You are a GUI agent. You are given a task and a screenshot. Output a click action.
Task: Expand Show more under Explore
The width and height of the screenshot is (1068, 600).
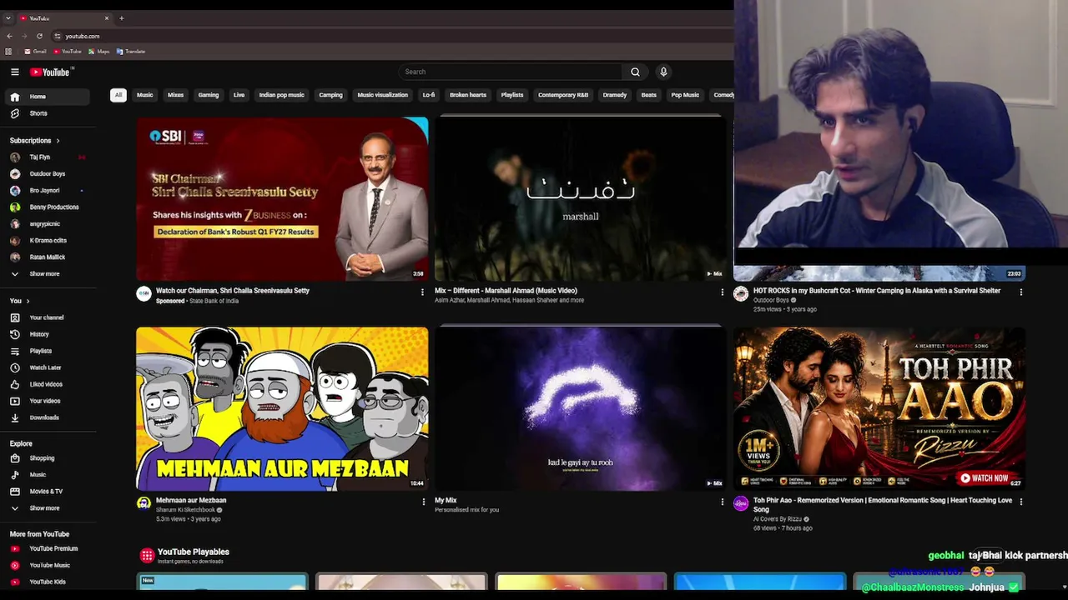pyautogui.click(x=47, y=508)
